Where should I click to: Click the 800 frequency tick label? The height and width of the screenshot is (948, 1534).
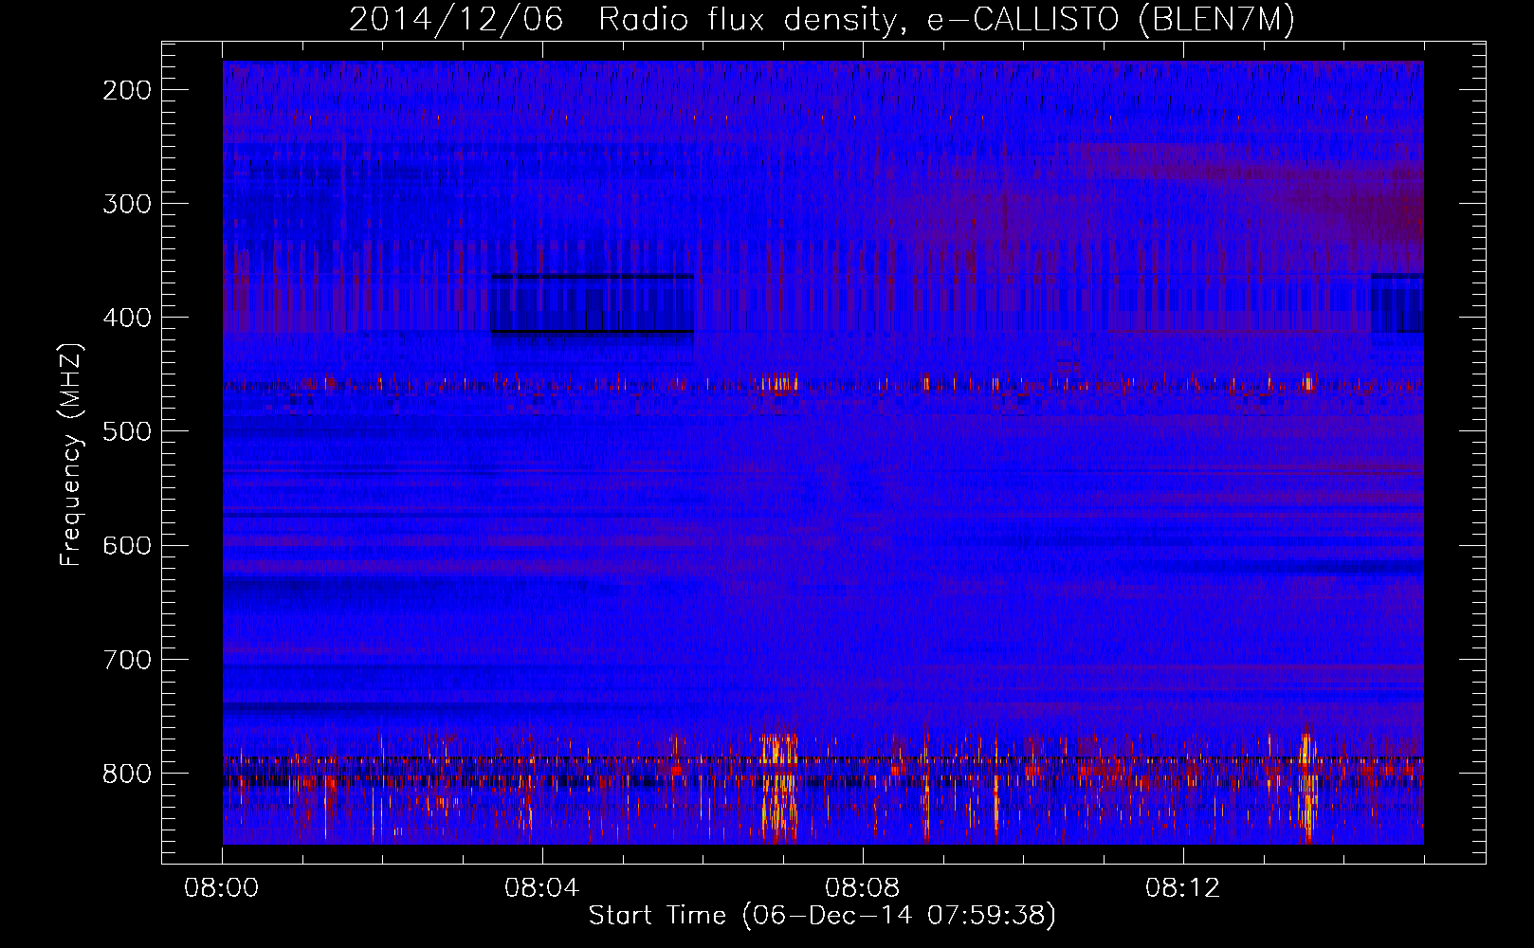pyautogui.click(x=127, y=774)
